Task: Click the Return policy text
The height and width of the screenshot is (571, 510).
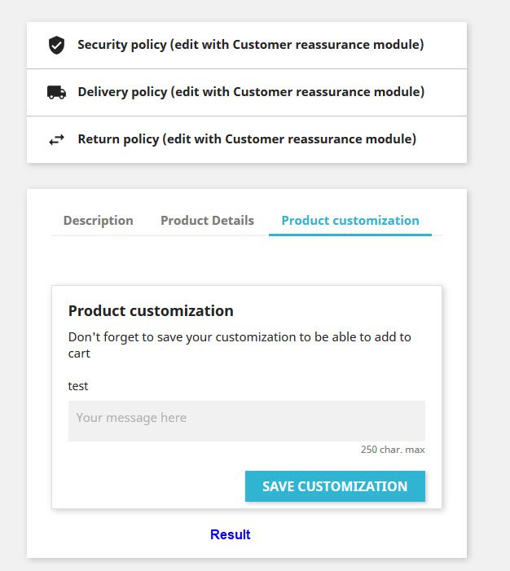Action: click(247, 139)
